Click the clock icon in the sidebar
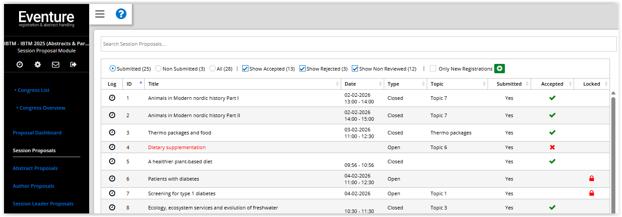This screenshot has height=217, width=622. 20,65
